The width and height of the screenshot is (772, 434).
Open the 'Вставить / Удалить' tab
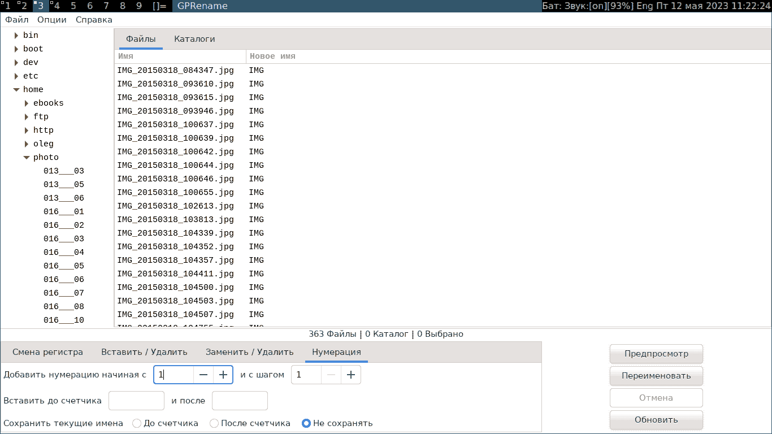tap(144, 352)
